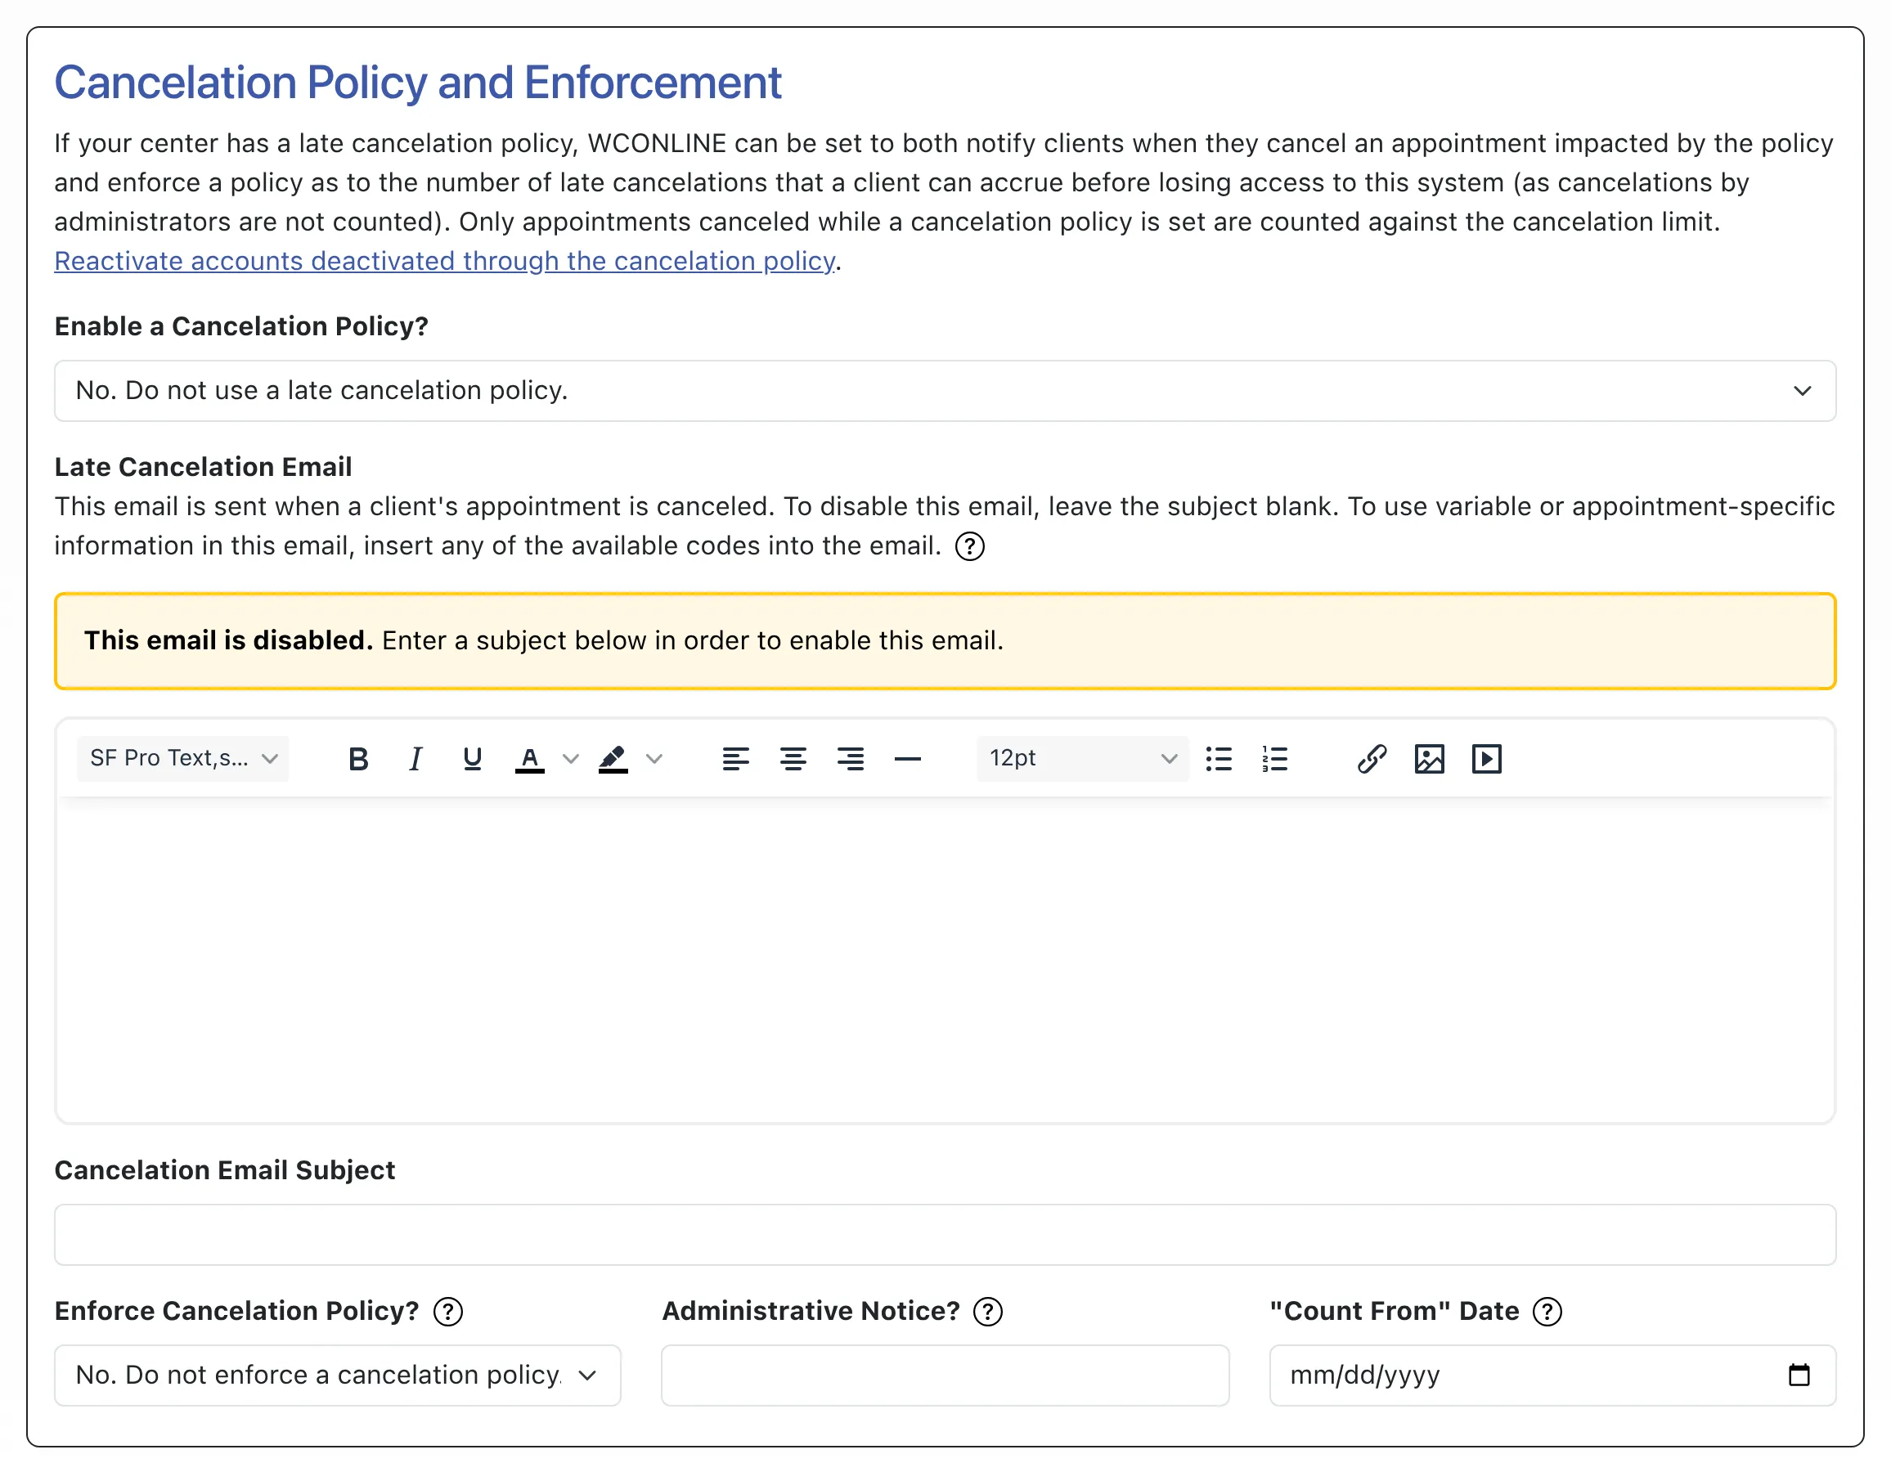
Task: Select the 'Cancelation Policy and Enforcement' heading
Action: (x=418, y=83)
